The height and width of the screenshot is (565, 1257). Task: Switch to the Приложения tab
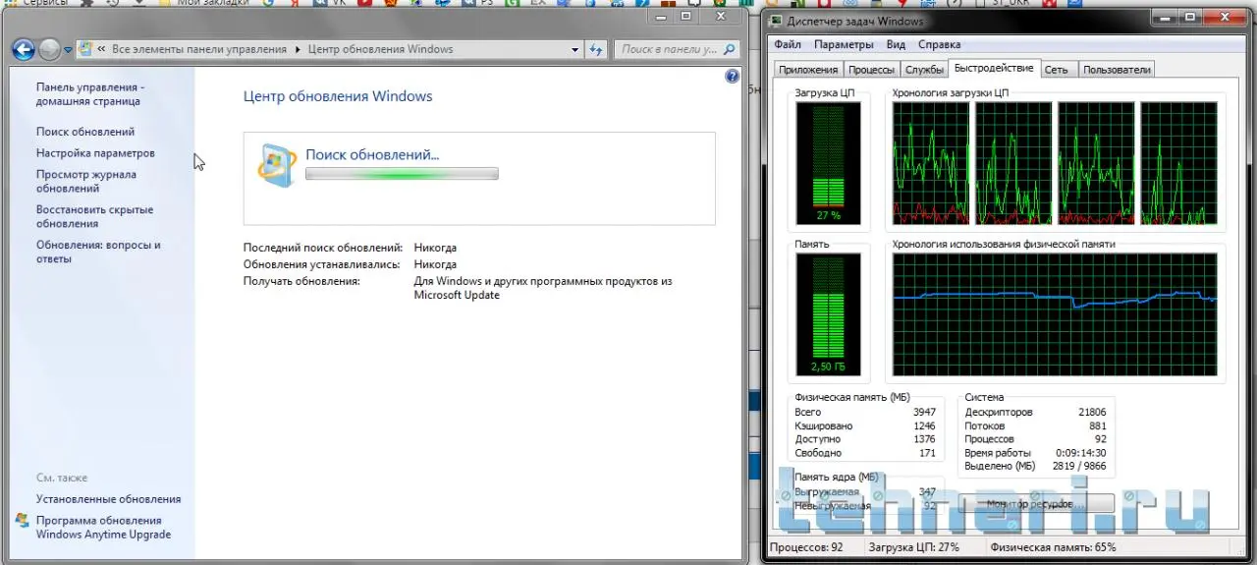808,70
